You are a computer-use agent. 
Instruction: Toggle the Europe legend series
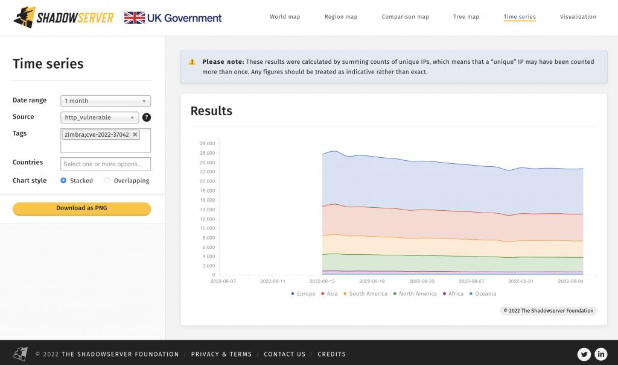tap(302, 294)
